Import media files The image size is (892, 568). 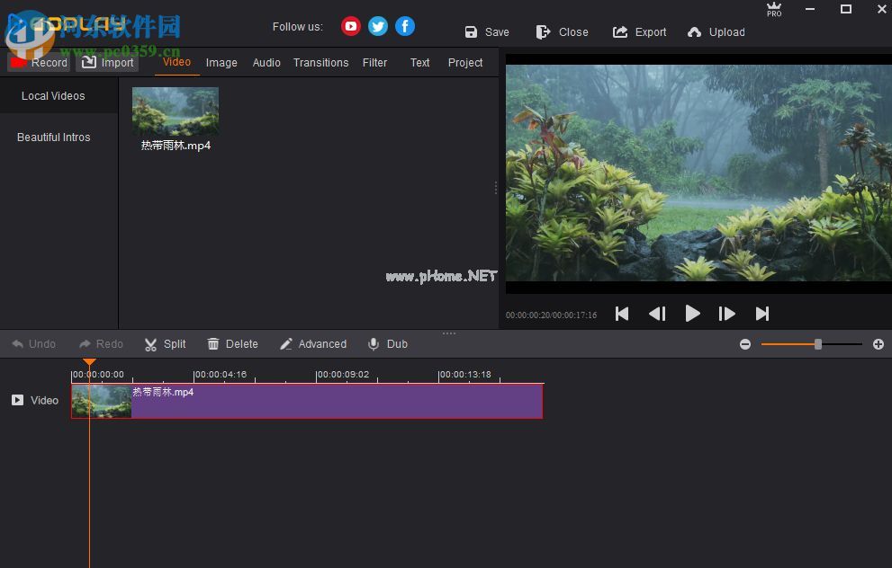[x=107, y=63]
